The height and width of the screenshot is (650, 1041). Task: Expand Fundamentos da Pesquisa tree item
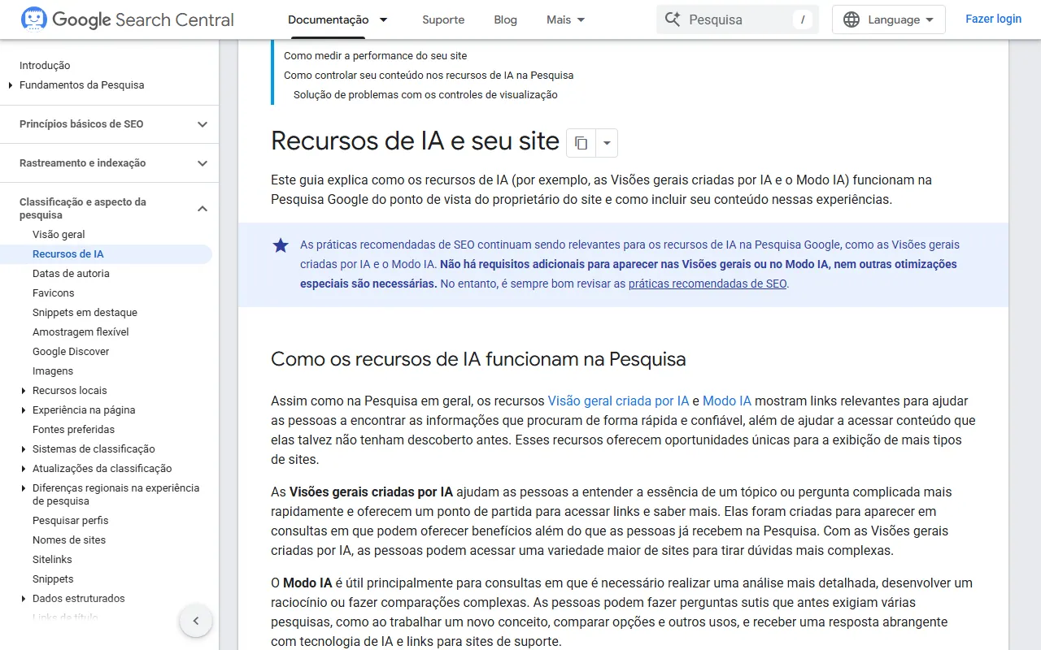pyautogui.click(x=11, y=85)
